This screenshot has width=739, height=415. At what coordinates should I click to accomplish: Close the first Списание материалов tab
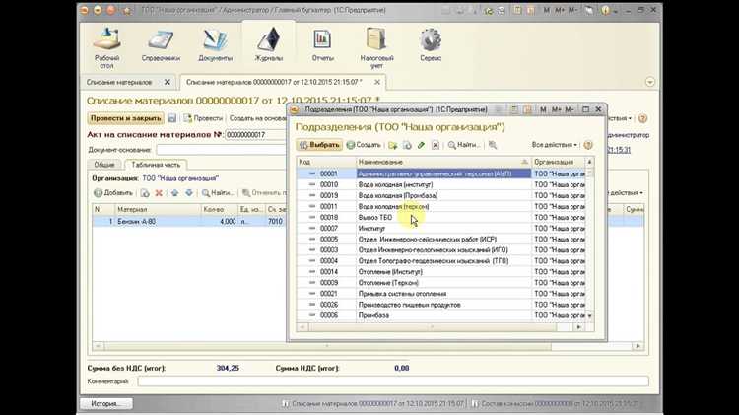point(167,82)
